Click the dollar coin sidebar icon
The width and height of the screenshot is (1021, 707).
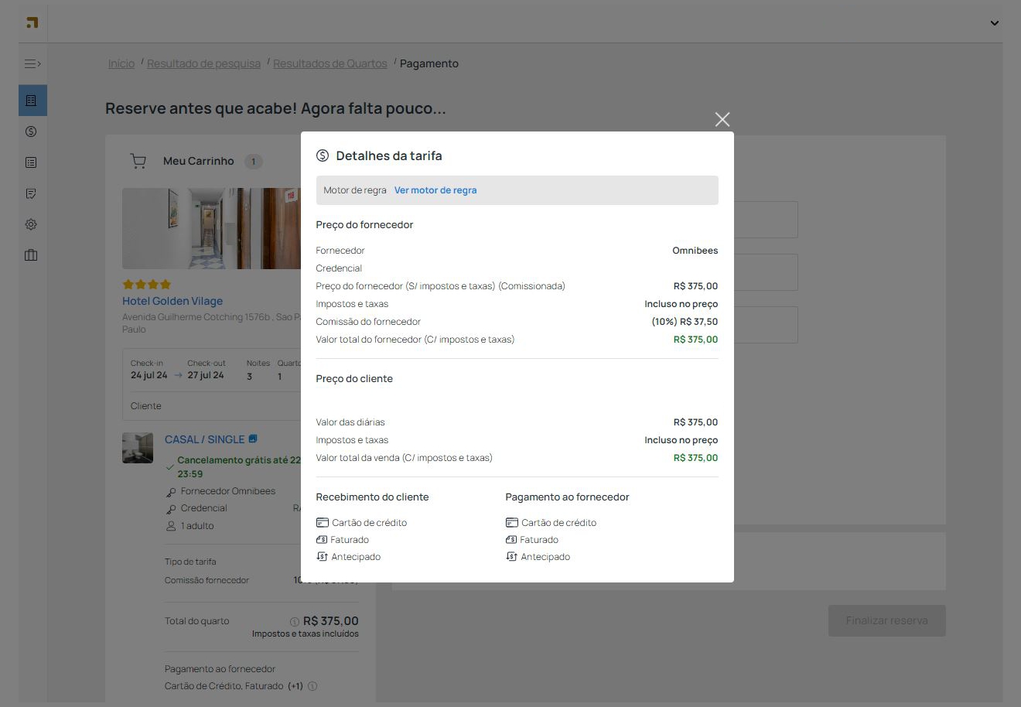coord(32,131)
